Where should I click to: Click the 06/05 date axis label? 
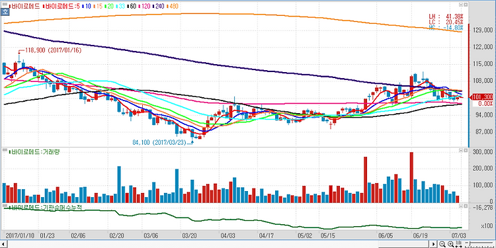386,235
